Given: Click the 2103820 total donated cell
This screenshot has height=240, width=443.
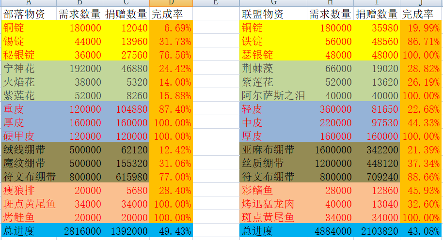Looking at the screenshot, I should 377,231.
